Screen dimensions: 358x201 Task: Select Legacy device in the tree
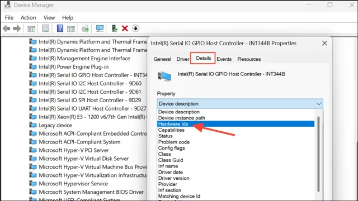pyautogui.click(x=55, y=125)
